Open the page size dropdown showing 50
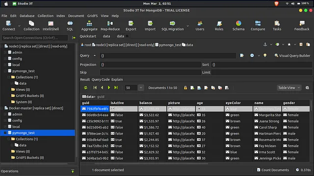Viewport: 314px width, 176px height. click(x=141, y=88)
